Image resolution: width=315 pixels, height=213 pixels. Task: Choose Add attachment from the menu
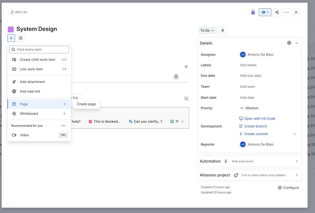(39, 82)
